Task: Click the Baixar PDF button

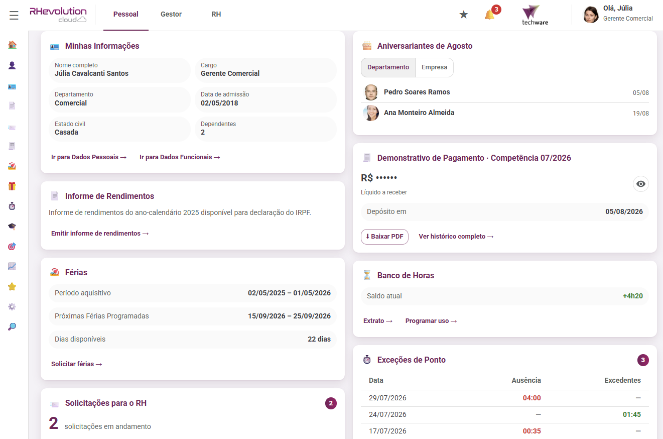Action: (x=384, y=237)
